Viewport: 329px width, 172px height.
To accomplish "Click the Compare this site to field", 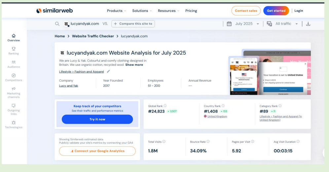I will pyautogui.click(x=133, y=24).
